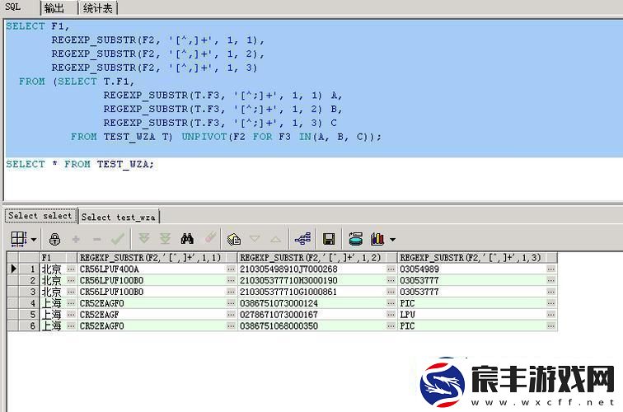This screenshot has height=412, width=623.
Task: Click the binoculars find icon
Action: pos(187,238)
